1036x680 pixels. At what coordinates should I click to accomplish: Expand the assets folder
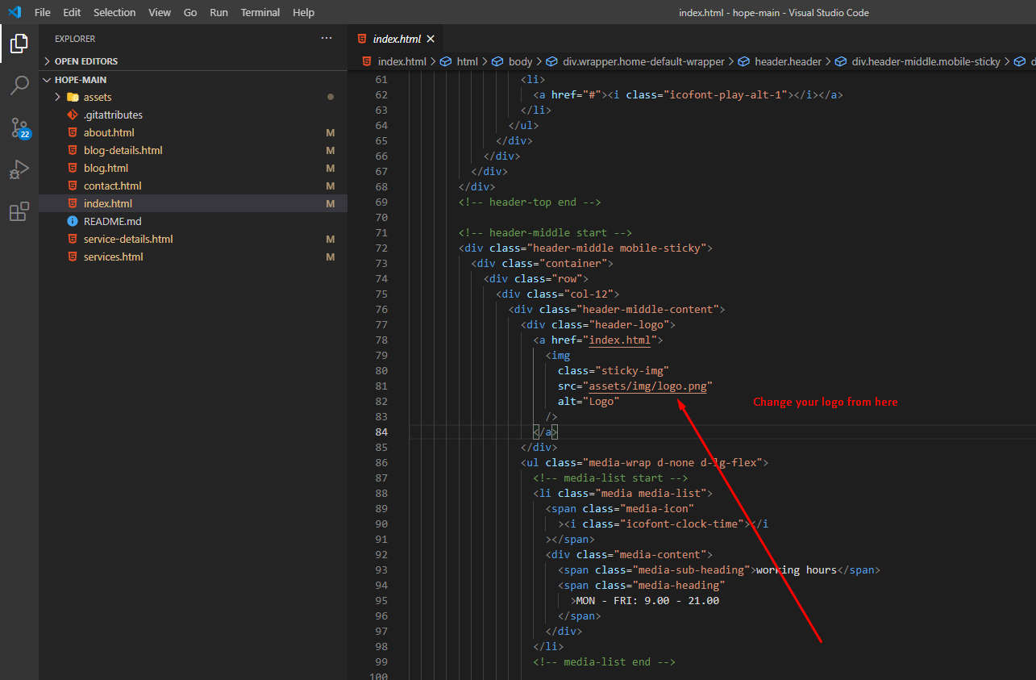coord(97,97)
